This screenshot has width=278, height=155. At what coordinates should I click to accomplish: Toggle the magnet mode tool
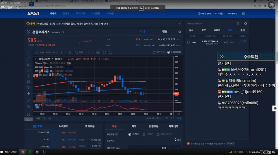(x=28, y=114)
